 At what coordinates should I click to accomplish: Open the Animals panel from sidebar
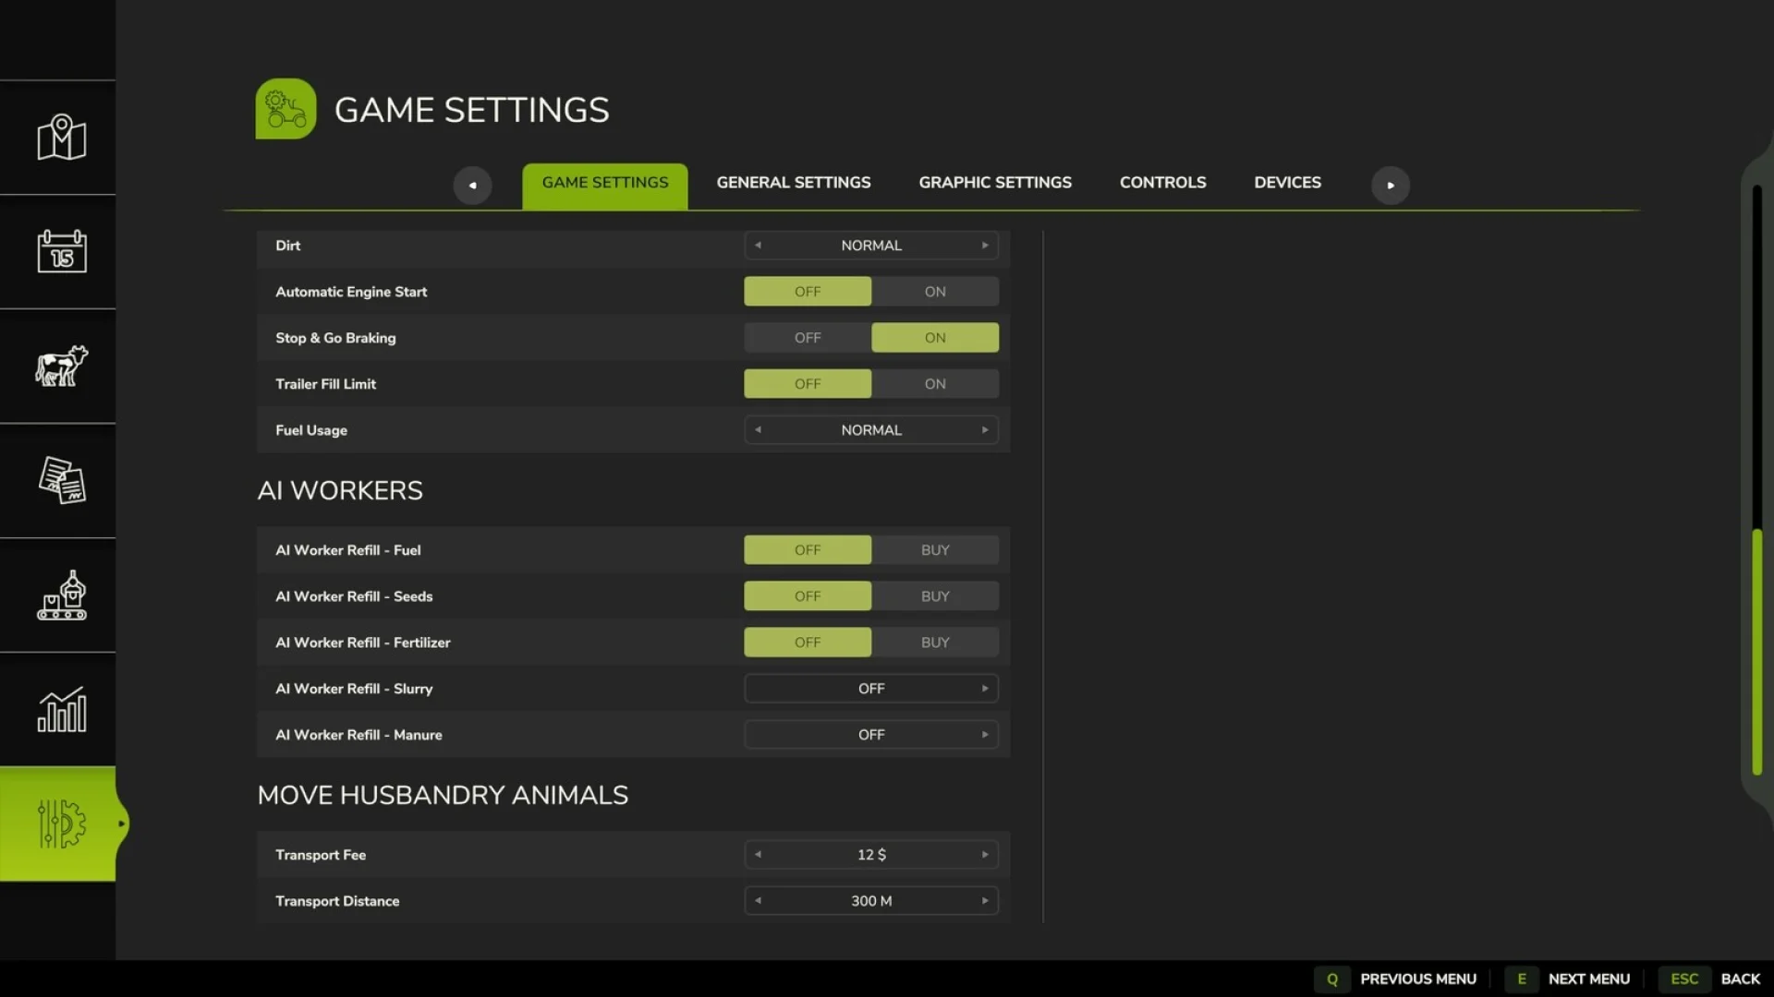pos(58,366)
